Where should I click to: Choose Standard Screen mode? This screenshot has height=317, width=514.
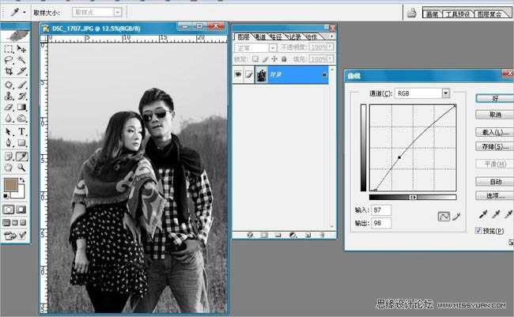pyautogui.click(x=6, y=223)
